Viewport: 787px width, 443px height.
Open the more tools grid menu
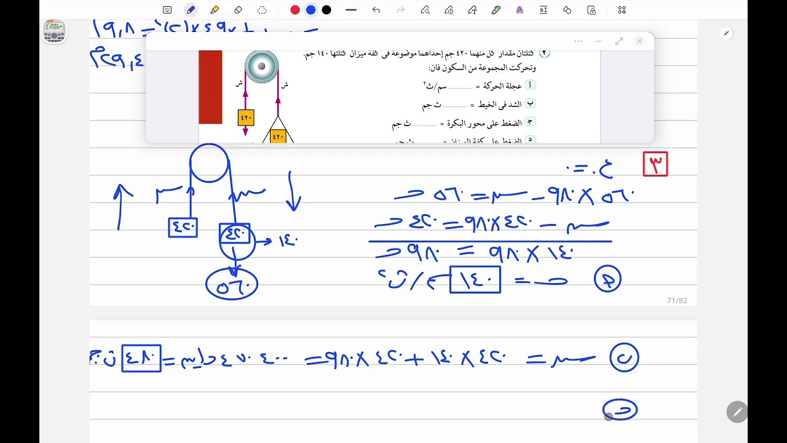pyautogui.click(x=622, y=10)
